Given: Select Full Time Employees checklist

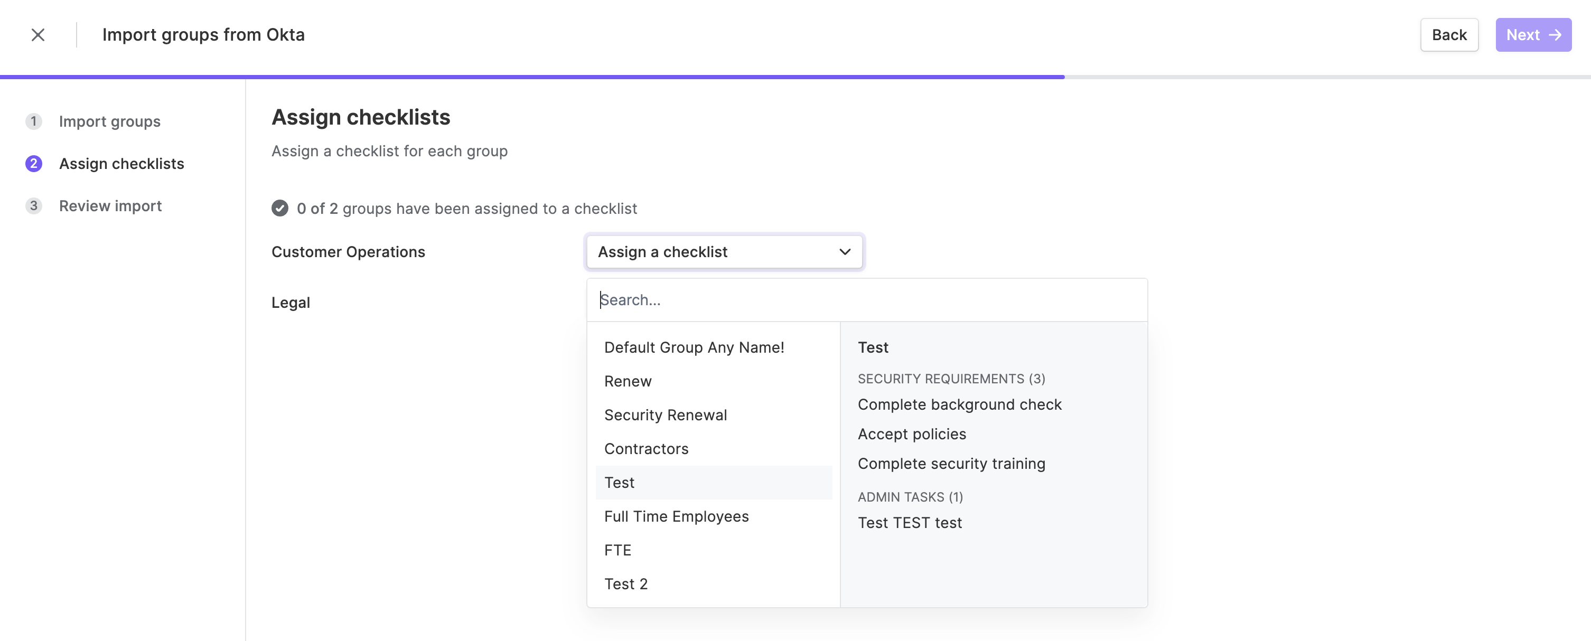Looking at the screenshot, I should point(713,516).
